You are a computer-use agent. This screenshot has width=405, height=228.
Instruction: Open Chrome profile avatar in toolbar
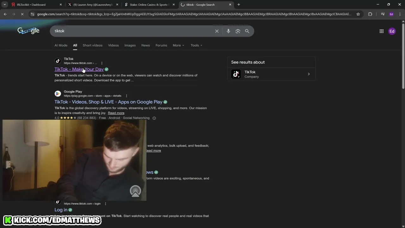click(391, 14)
